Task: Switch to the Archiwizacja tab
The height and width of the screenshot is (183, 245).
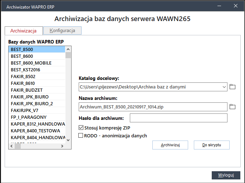Action: click(x=24, y=31)
